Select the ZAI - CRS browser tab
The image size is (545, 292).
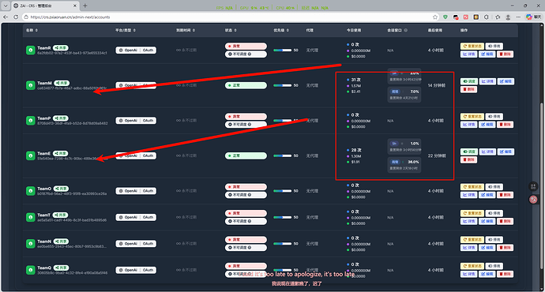[x=45, y=6]
